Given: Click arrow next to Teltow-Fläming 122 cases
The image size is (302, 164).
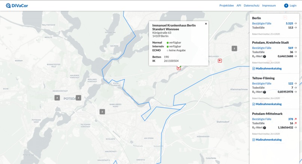Looking at the screenshot, I should 296,83.
